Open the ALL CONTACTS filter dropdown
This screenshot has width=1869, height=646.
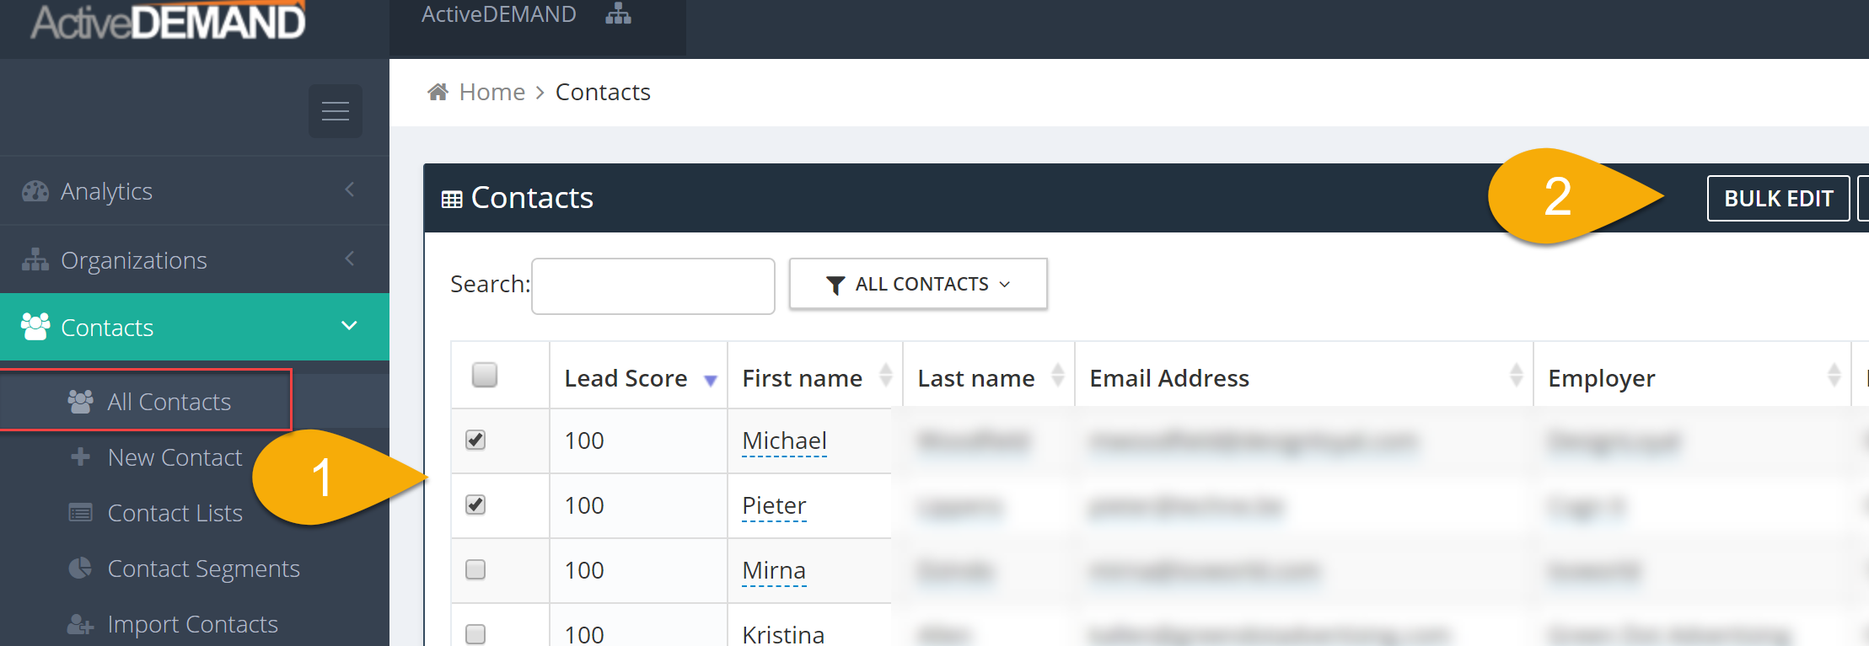click(x=918, y=284)
